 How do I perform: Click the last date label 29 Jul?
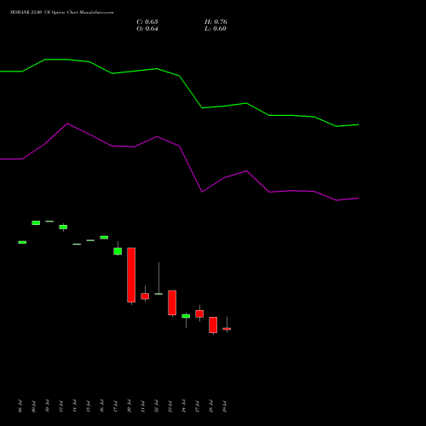[225, 406]
